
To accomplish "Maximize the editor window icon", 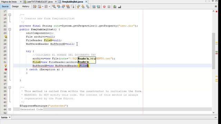I will pos(217,1).
